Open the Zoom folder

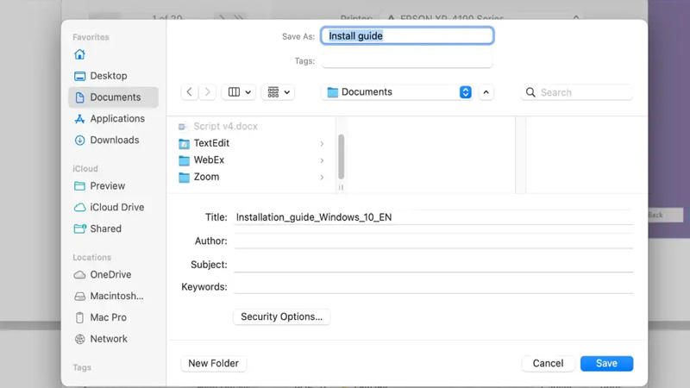pos(206,178)
